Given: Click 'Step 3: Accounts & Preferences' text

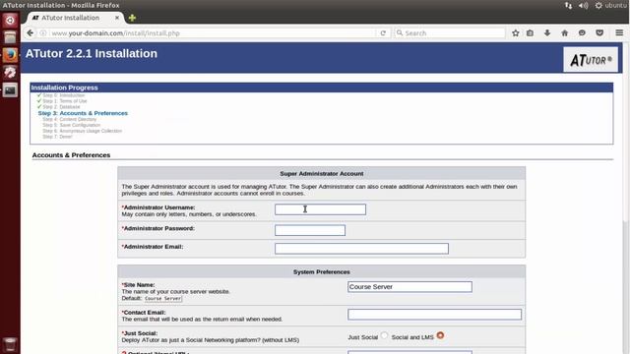Looking at the screenshot, I should 83,113.
